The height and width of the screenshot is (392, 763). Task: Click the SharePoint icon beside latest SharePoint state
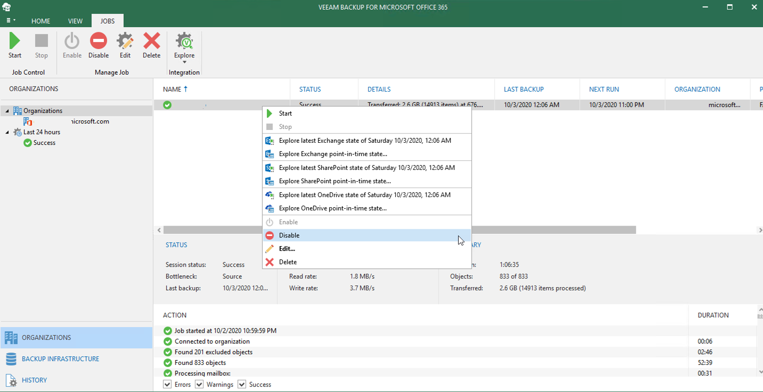pos(270,168)
